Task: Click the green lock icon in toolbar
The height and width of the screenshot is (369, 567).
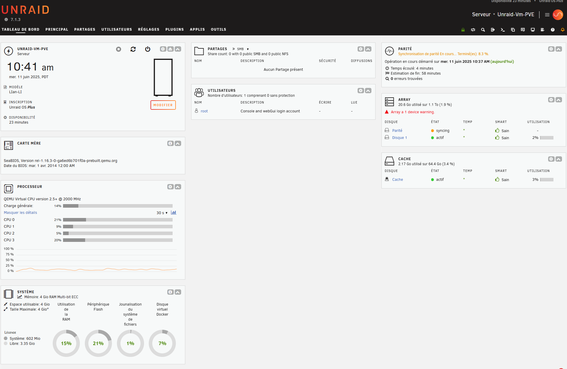Action: click(463, 30)
